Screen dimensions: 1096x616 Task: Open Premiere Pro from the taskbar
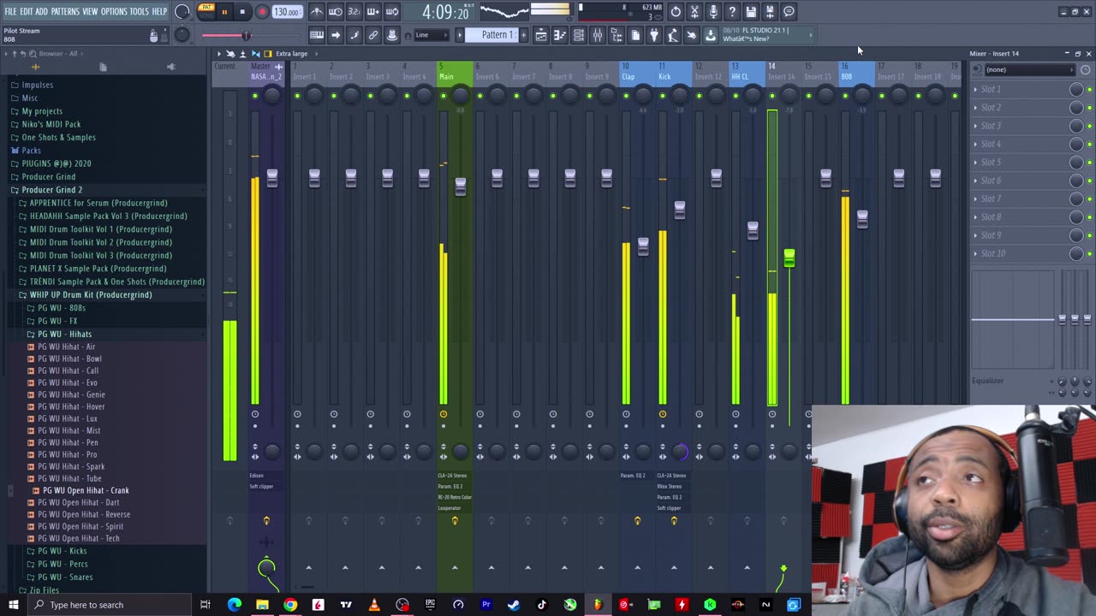(485, 605)
